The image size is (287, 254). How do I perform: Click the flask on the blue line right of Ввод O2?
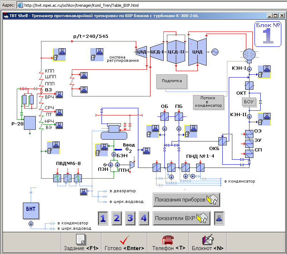[147, 151]
